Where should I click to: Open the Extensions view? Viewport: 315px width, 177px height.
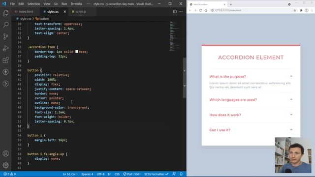5,60
